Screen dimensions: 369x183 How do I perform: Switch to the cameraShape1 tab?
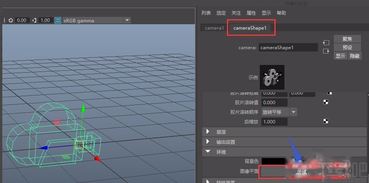click(250, 28)
